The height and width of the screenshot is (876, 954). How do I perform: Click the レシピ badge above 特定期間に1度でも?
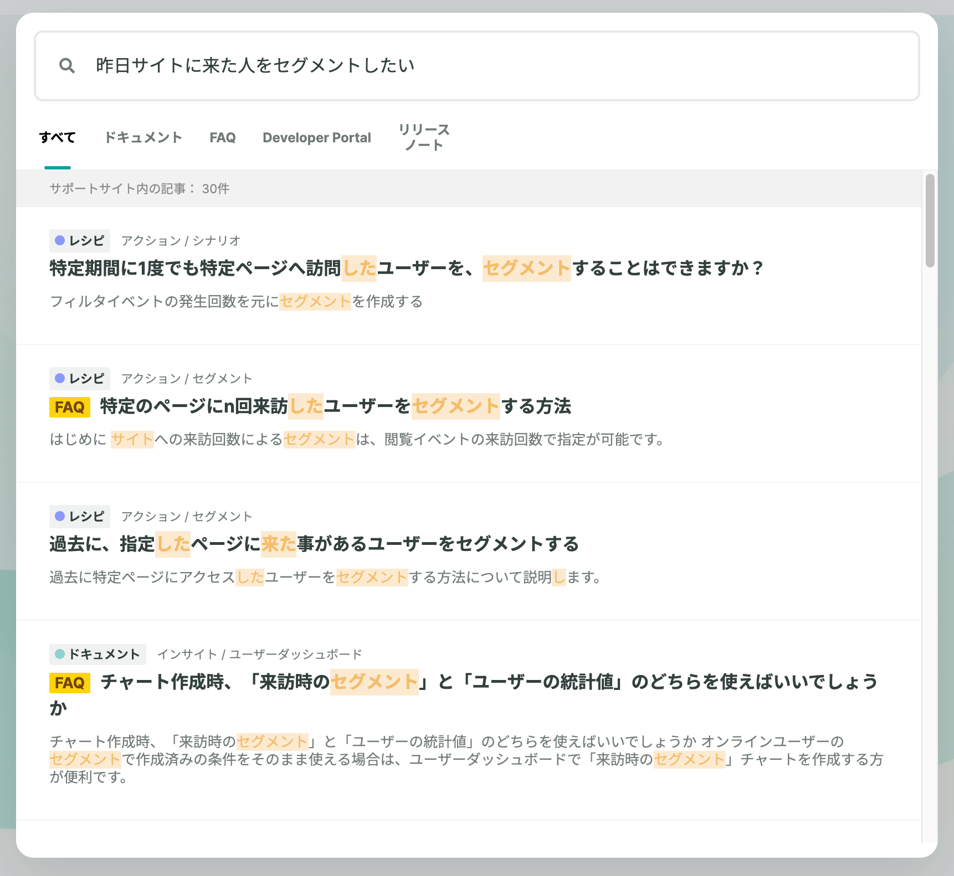(x=80, y=240)
